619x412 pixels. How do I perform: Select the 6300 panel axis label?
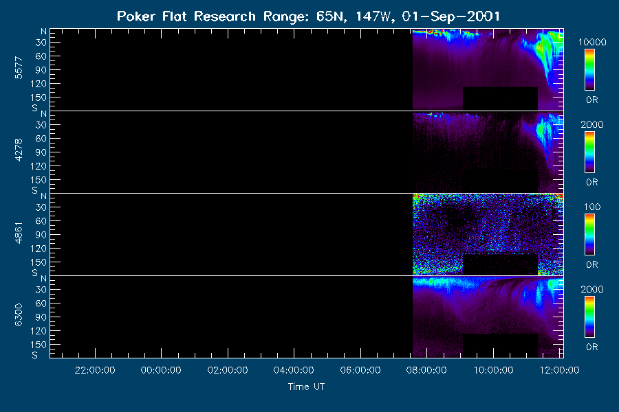click(19, 315)
